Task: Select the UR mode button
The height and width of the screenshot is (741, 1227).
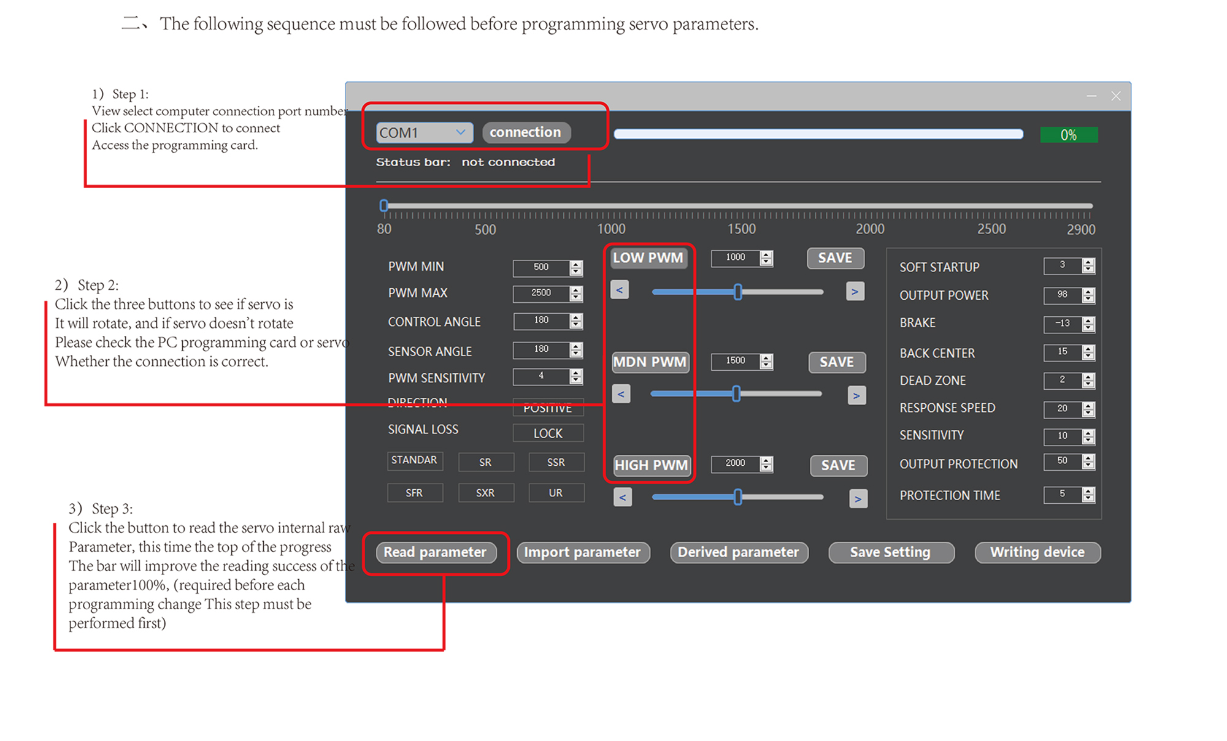Action: 556,493
